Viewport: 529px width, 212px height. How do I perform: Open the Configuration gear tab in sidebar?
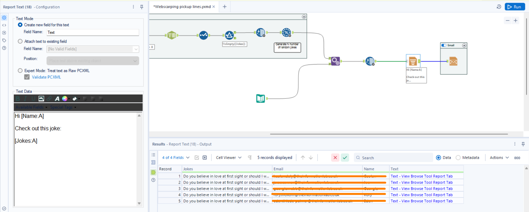[x=4, y=18]
